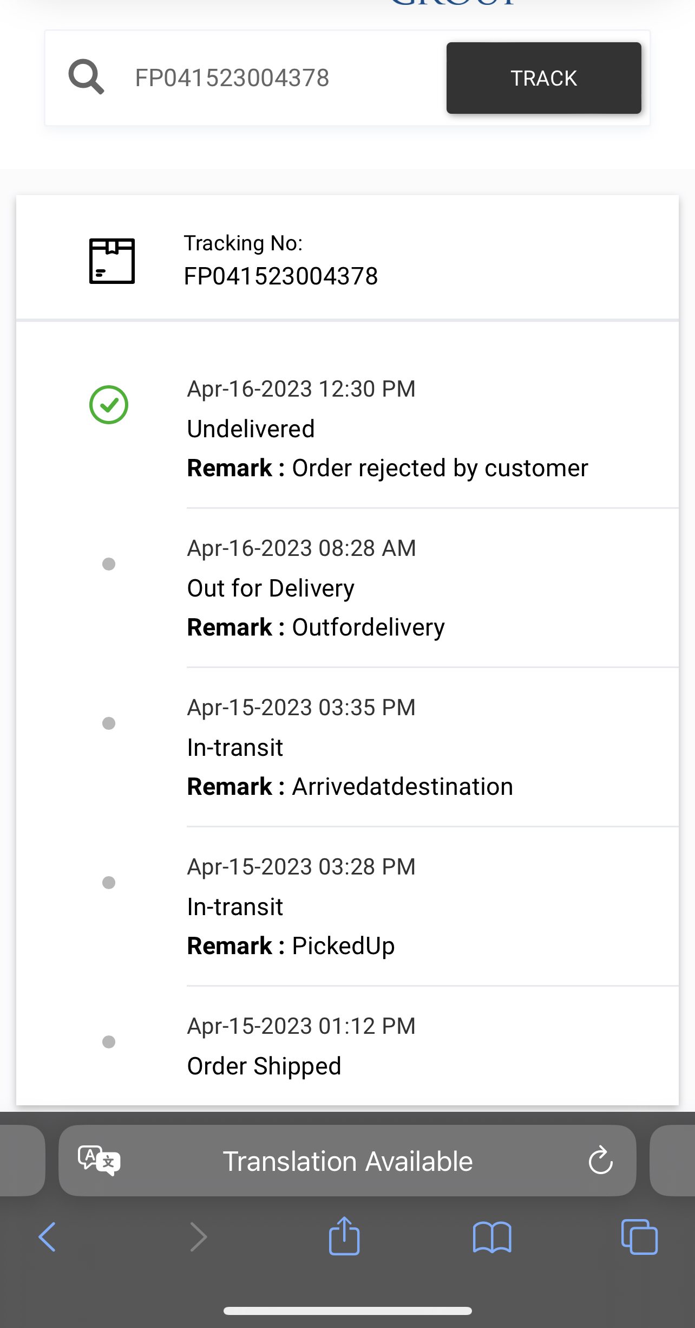Select the PickedUp remark entry
The width and height of the screenshot is (695, 1328).
coord(343,946)
